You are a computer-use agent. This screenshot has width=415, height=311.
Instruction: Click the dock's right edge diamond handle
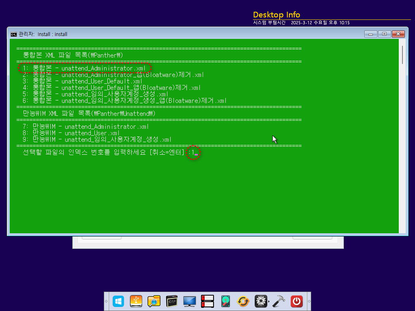click(x=309, y=301)
